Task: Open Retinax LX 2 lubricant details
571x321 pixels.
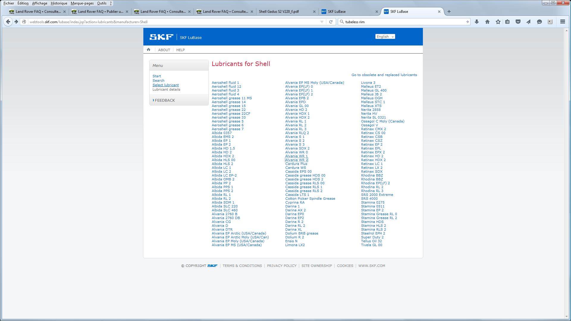Action: tap(371, 168)
